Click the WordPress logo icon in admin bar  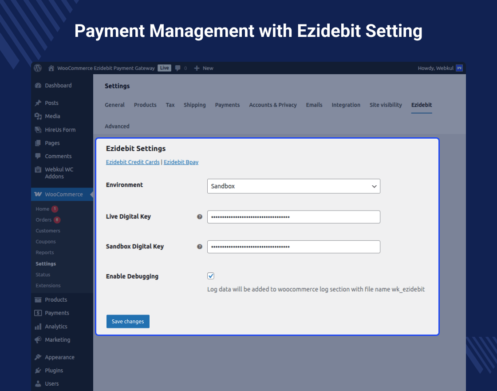[x=38, y=68]
